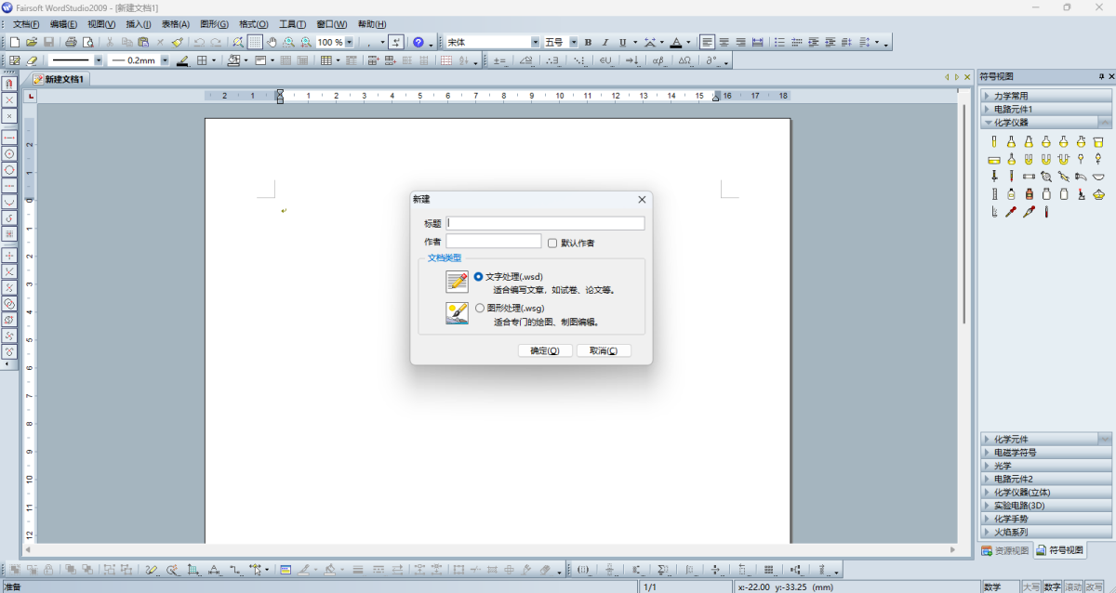This screenshot has height=593, width=1116.
Task: Click the print icon on the toolbar
Action: [71, 42]
